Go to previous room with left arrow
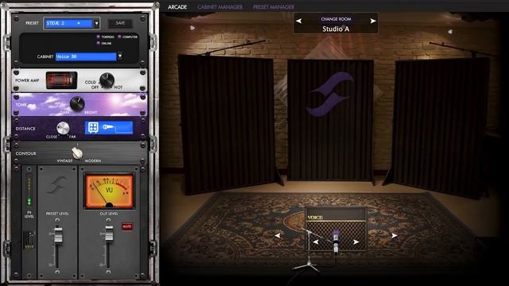 click(299, 21)
